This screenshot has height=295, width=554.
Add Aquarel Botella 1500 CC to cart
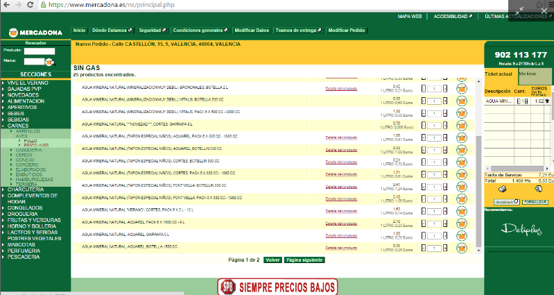(461, 248)
